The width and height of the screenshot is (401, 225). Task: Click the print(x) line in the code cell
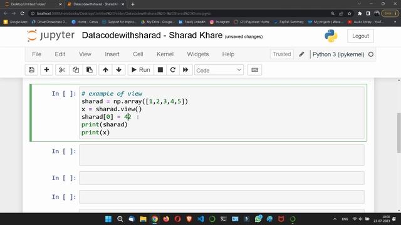click(95, 132)
